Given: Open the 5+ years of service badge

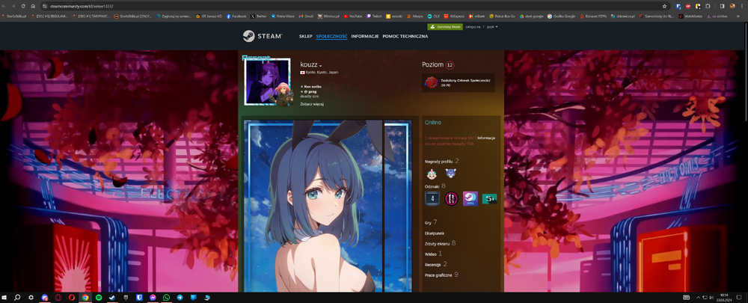Looking at the screenshot, I should click(x=489, y=198).
